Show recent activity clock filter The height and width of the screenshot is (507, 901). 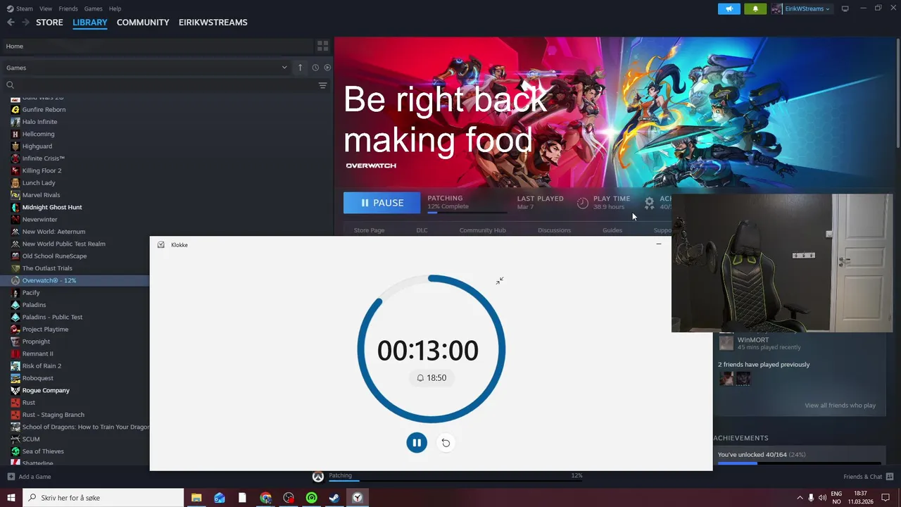click(315, 68)
